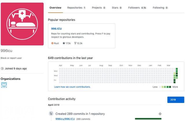
Task: Open the organization avatar under Organizations
Action: coord(4,85)
